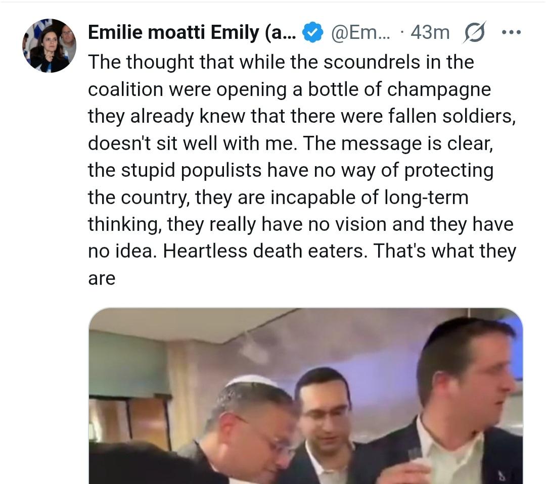Click the last word "are" of tweet

pyautogui.click(x=102, y=278)
